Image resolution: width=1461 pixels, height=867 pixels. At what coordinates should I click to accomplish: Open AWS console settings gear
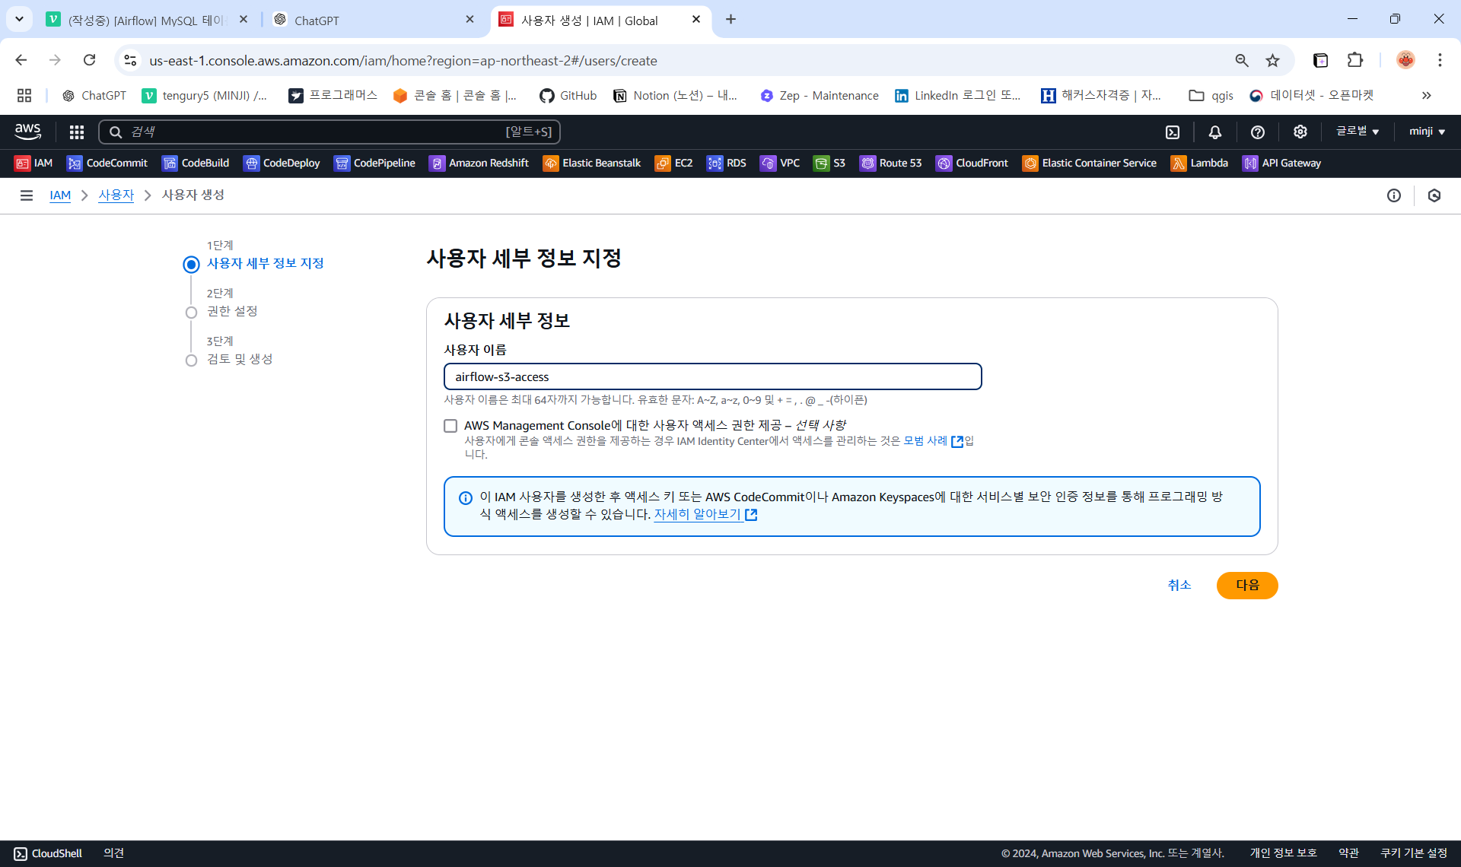pos(1300,132)
